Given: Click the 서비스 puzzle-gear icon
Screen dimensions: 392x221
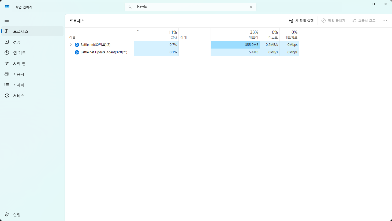Looking at the screenshot, I should click(7, 95).
